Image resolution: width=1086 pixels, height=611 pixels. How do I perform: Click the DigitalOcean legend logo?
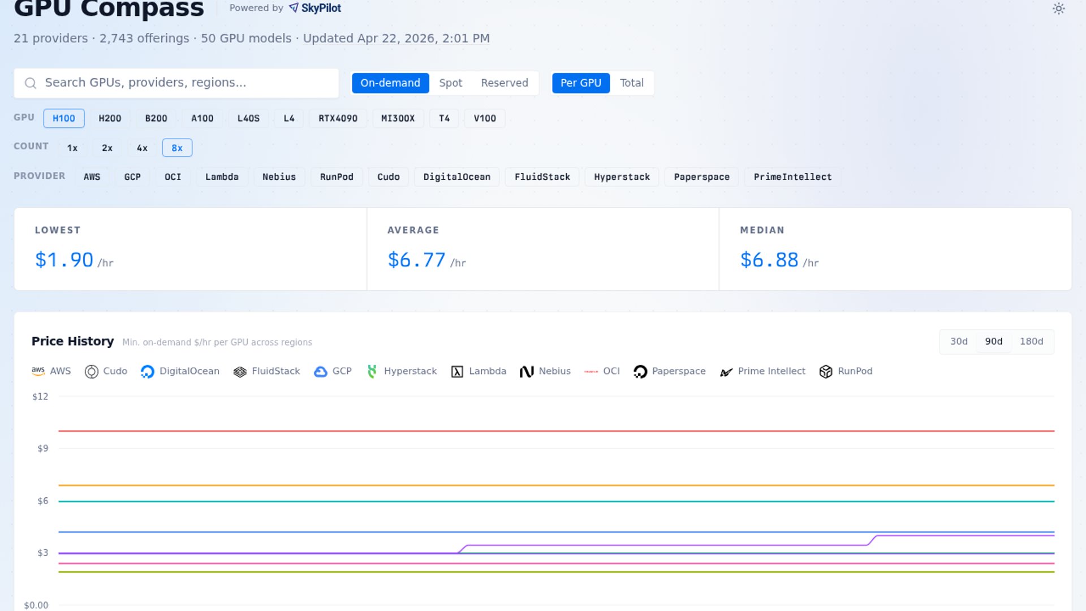pyautogui.click(x=148, y=372)
